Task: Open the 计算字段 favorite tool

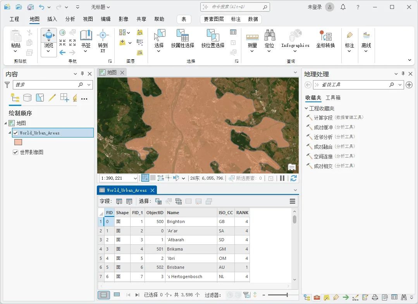Action: (x=323, y=117)
